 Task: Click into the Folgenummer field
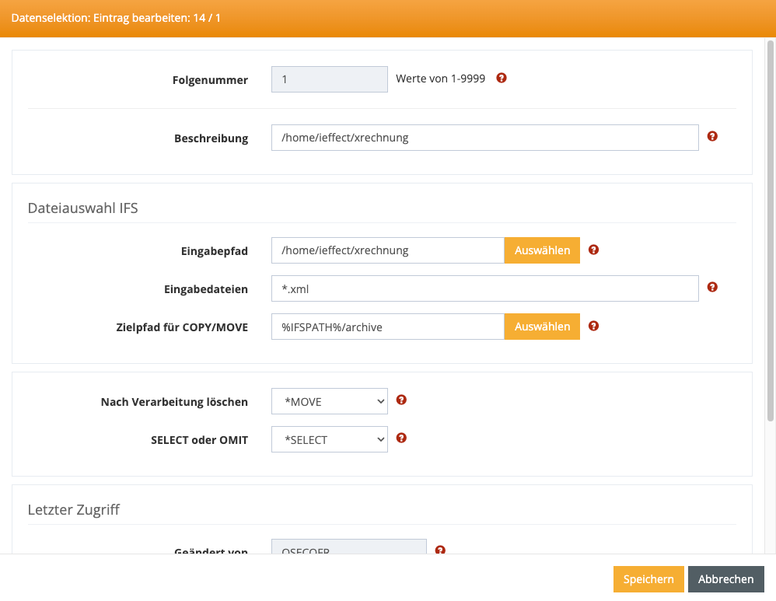point(329,79)
